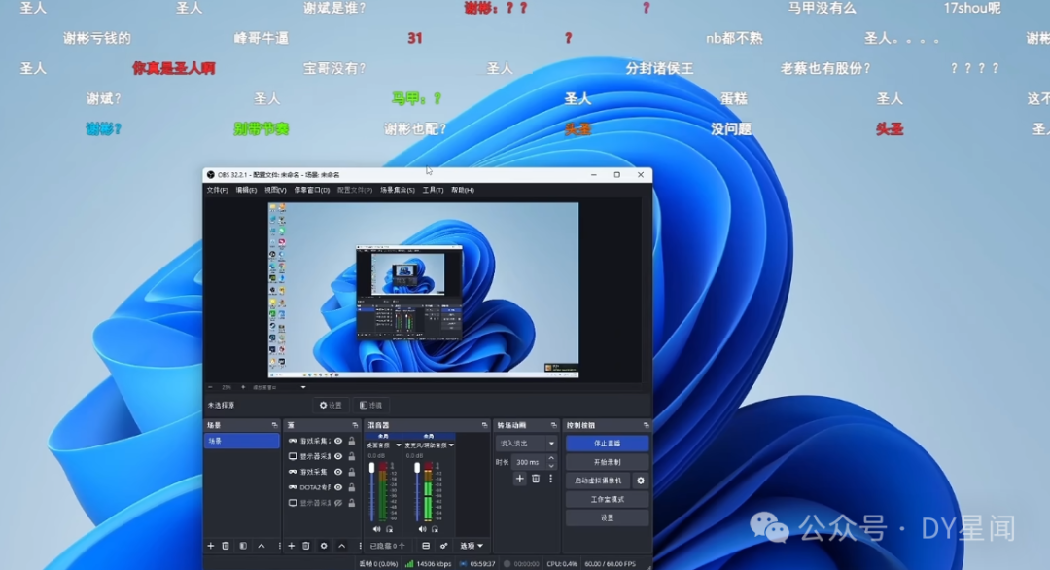
Task: Open more options dots in Sources toolbar
Action: coord(360,546)
